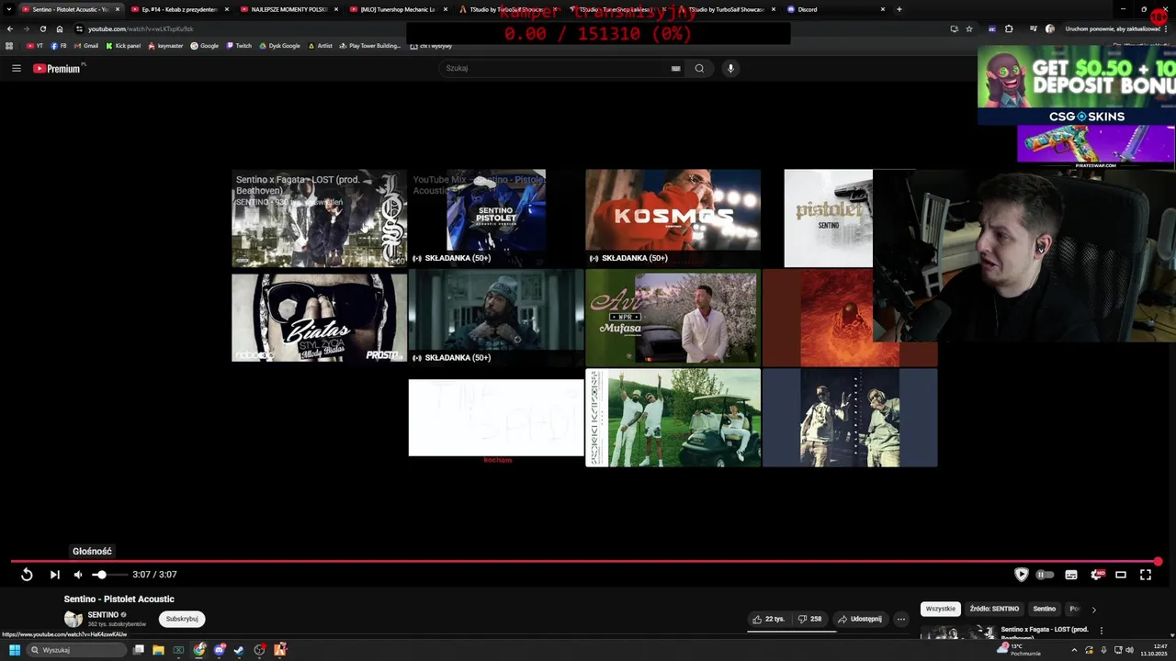This screenshot has width=1176, height=661.
Task: Go back with browser back arrow
Action: point(9,28)
